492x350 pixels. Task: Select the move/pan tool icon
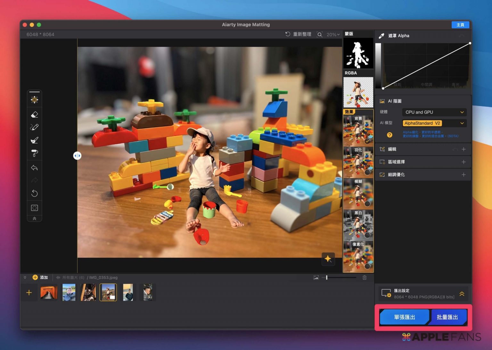pyautogui.click(x=35, y=100)
